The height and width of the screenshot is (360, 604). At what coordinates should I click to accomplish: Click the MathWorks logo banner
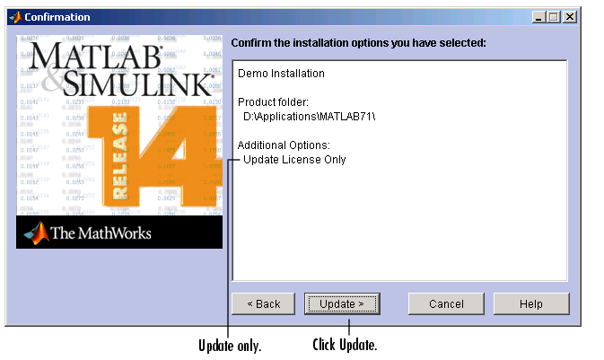pyautogui.click(x=119, y=232)
